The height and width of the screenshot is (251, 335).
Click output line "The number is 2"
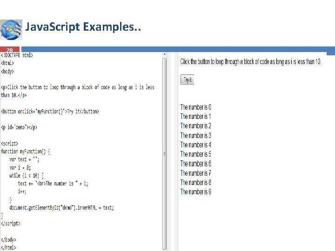click(x=196, y=125)
